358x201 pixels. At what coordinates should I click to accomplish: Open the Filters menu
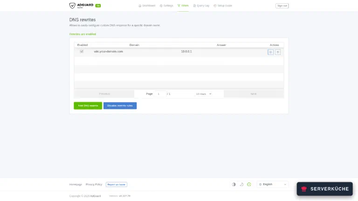[183, 6]
